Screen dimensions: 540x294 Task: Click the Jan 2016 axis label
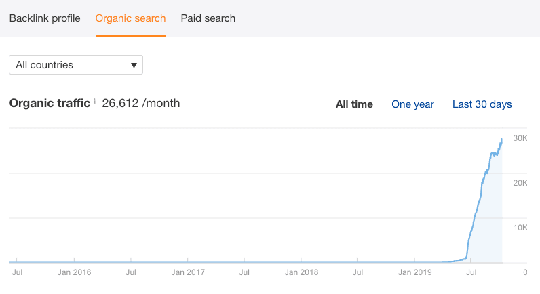pos(73,272)
